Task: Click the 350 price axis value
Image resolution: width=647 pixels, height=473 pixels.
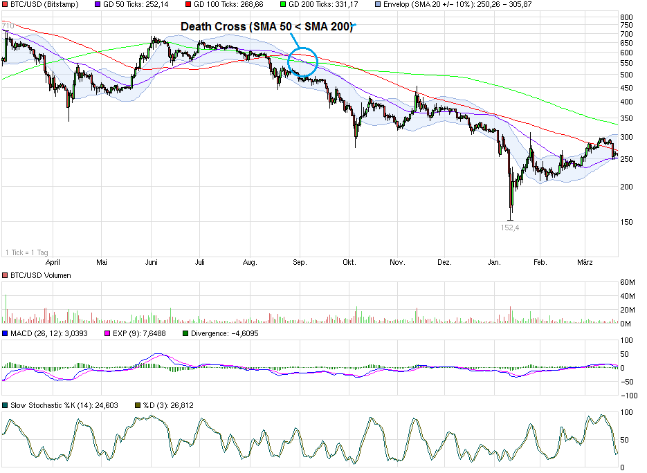Action: tap(626, 119)
